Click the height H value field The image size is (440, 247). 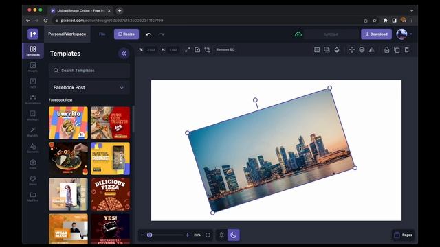[x=173, y=49]
